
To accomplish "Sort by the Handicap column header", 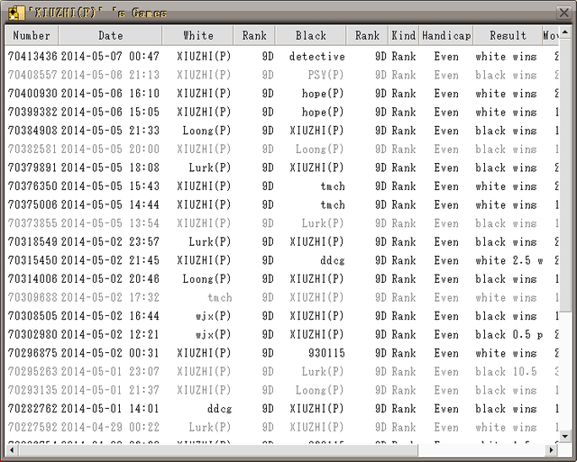I will (x=446, y=36).
